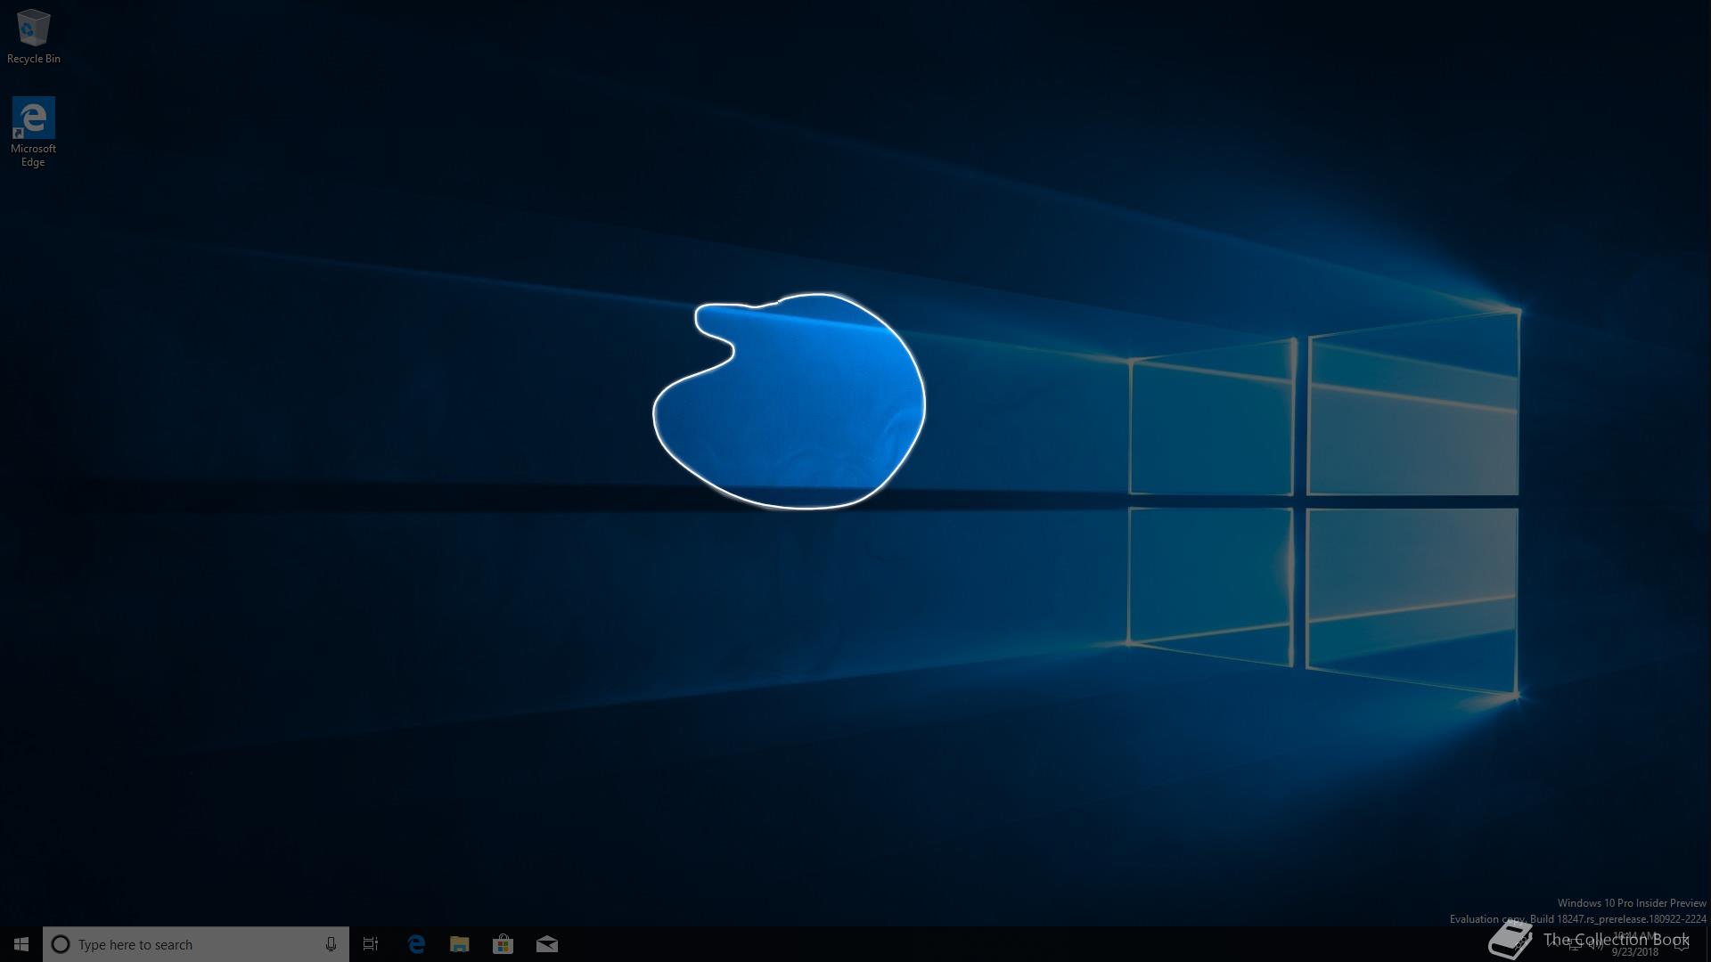
Task: Click the Cortana circle in search box
Action: pyautogui.click(x=61, y=944)
